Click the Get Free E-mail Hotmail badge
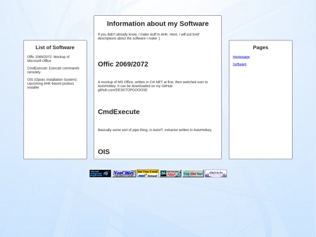This screenshot has width=316, height=237. click(148, 174)
